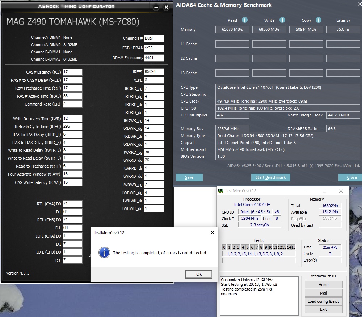Click CPU Type field in AIDA64

[x=288, y=87]
